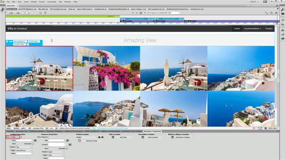Open the popover Trigger dropdown
This screenshot has height=160, width=285.
(56, 155)
